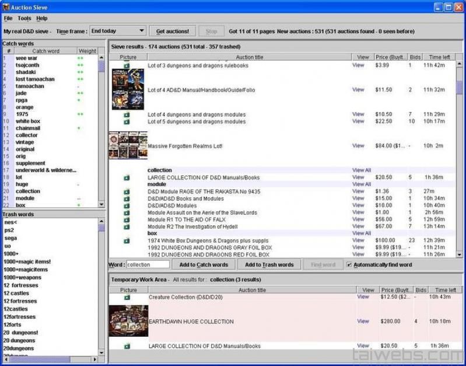Image resolution: width=466 pixels, height=366 pixels.
Task: Click camera icon for 1974 White Box auction
Action: (127, 240)
